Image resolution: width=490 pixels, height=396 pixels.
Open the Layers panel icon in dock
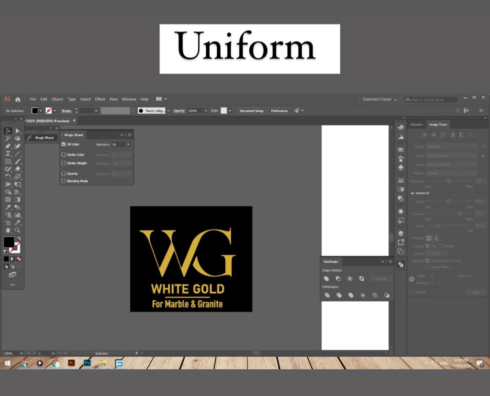pos(401,233)
